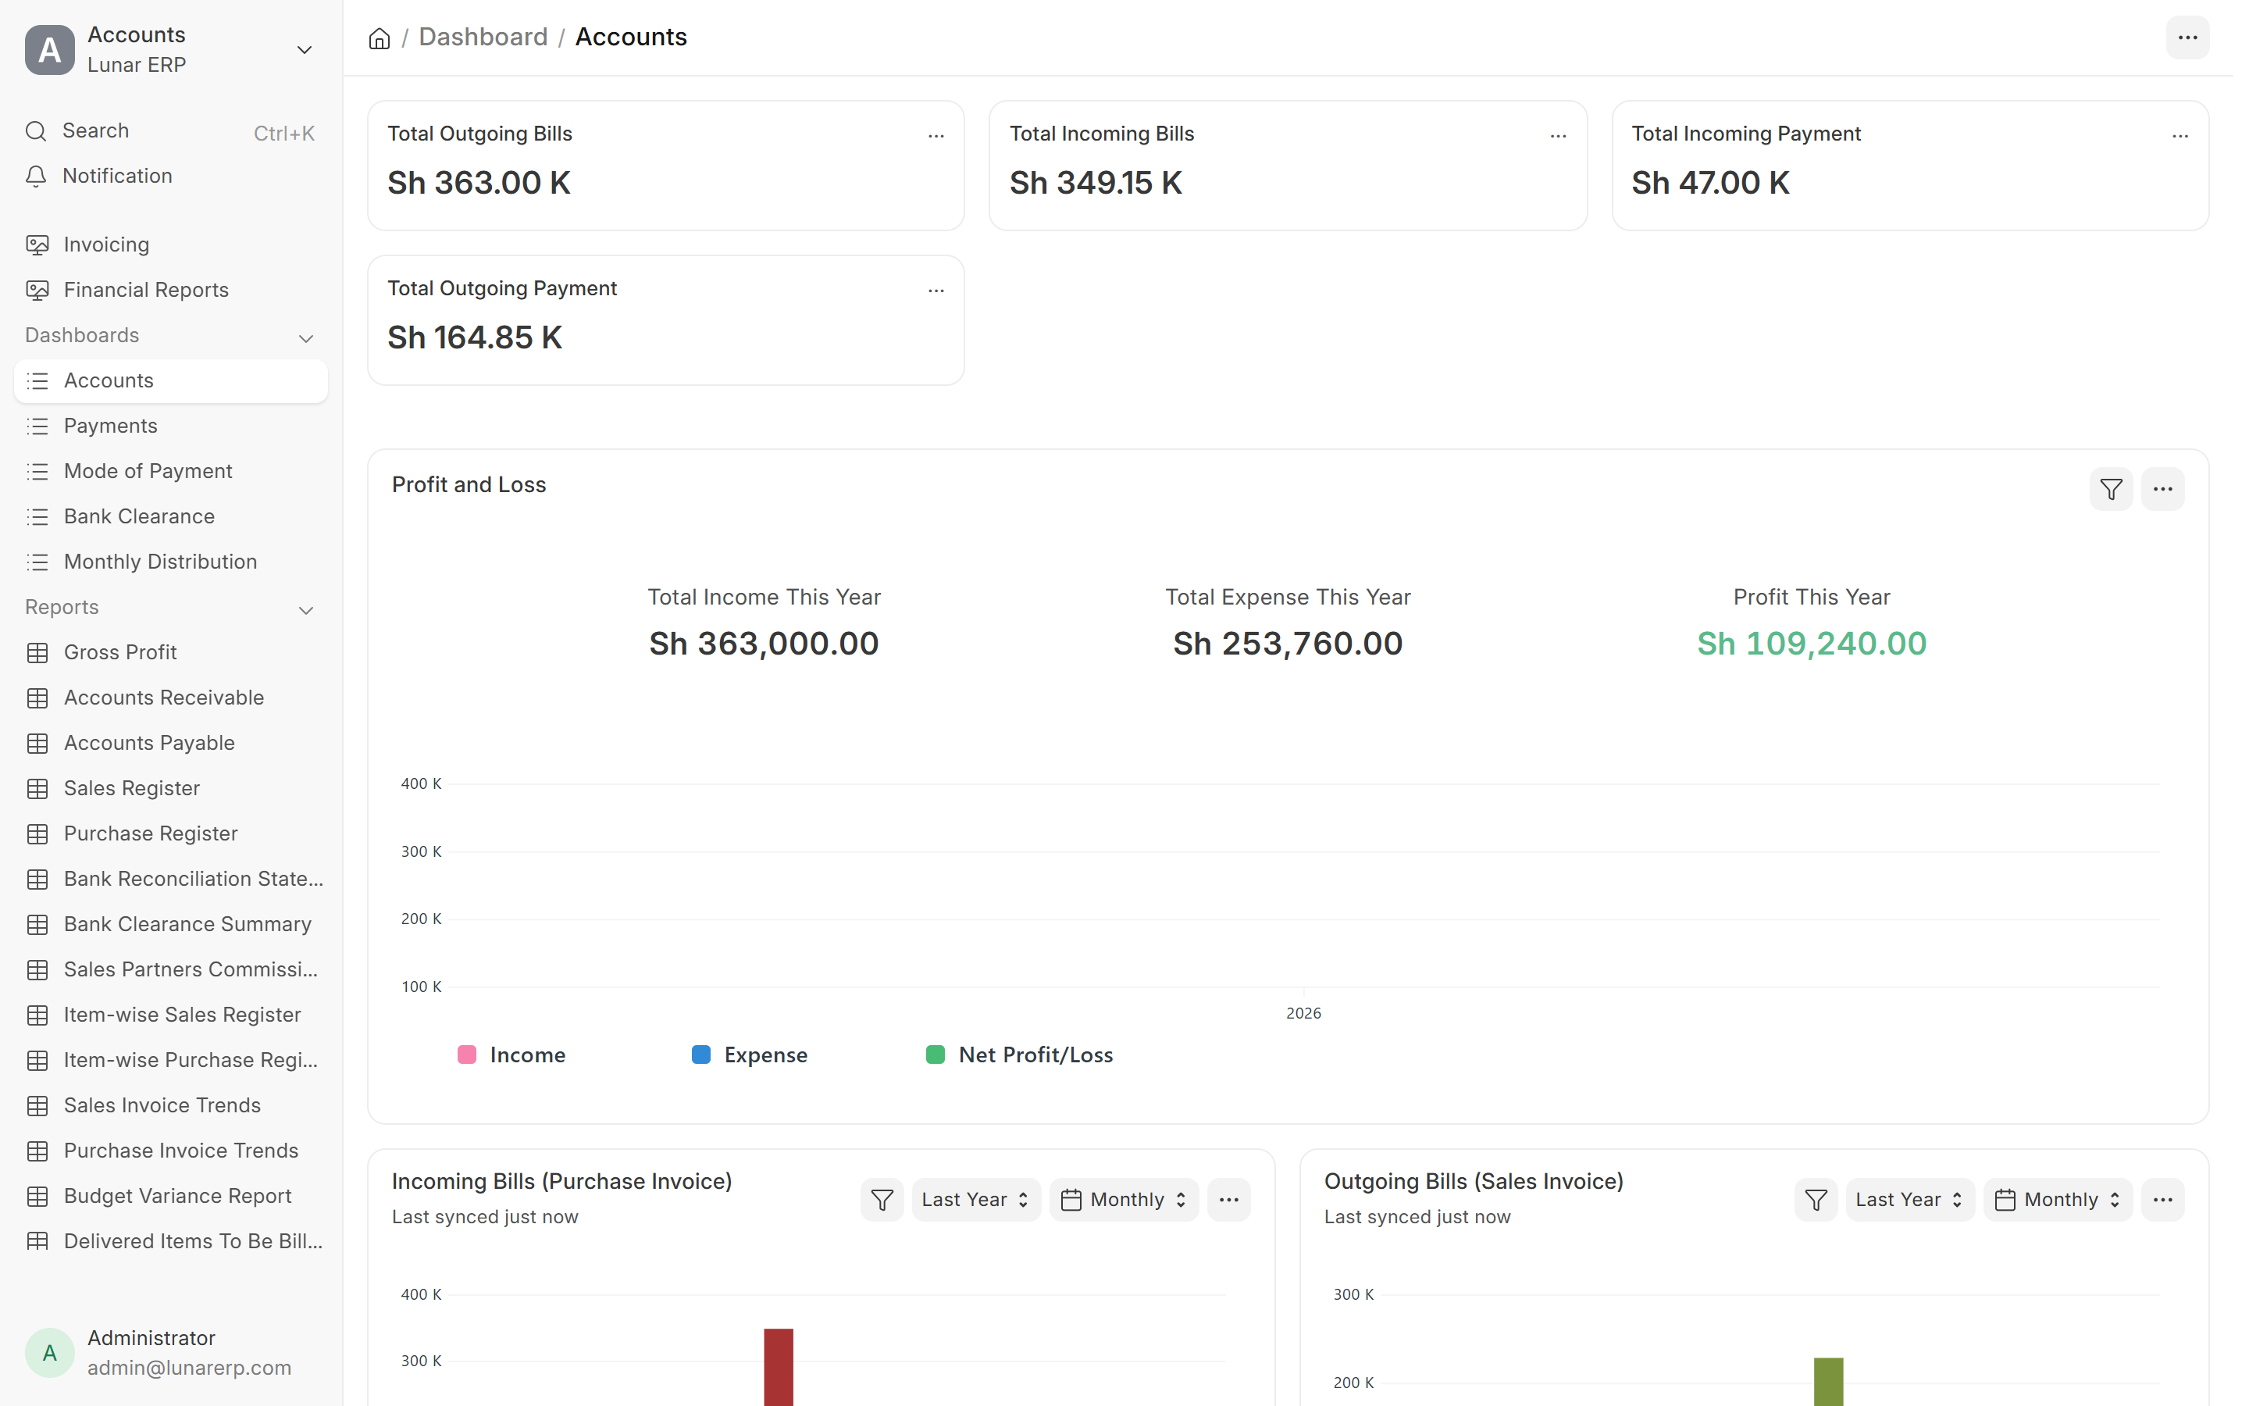Click the Sh 363,000.00 income value
This screenshot has width=2249, height=1406.
click(763, 644)
